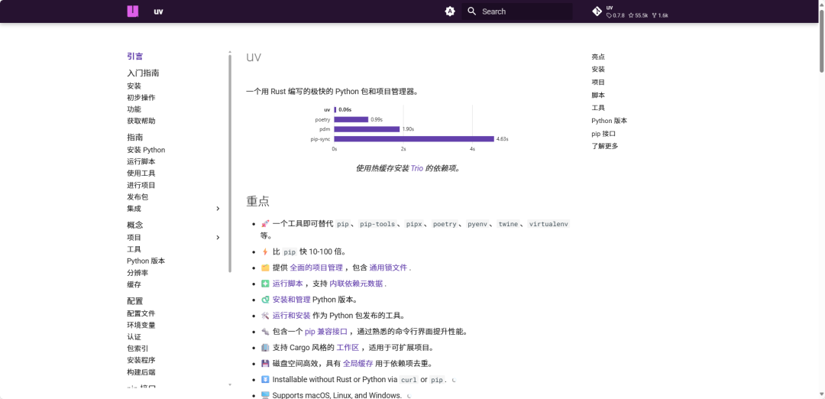The height and width of the screenshot is (399, 825).
Task: Expand the 项目 sidebar section
Action: pos(218,238)
